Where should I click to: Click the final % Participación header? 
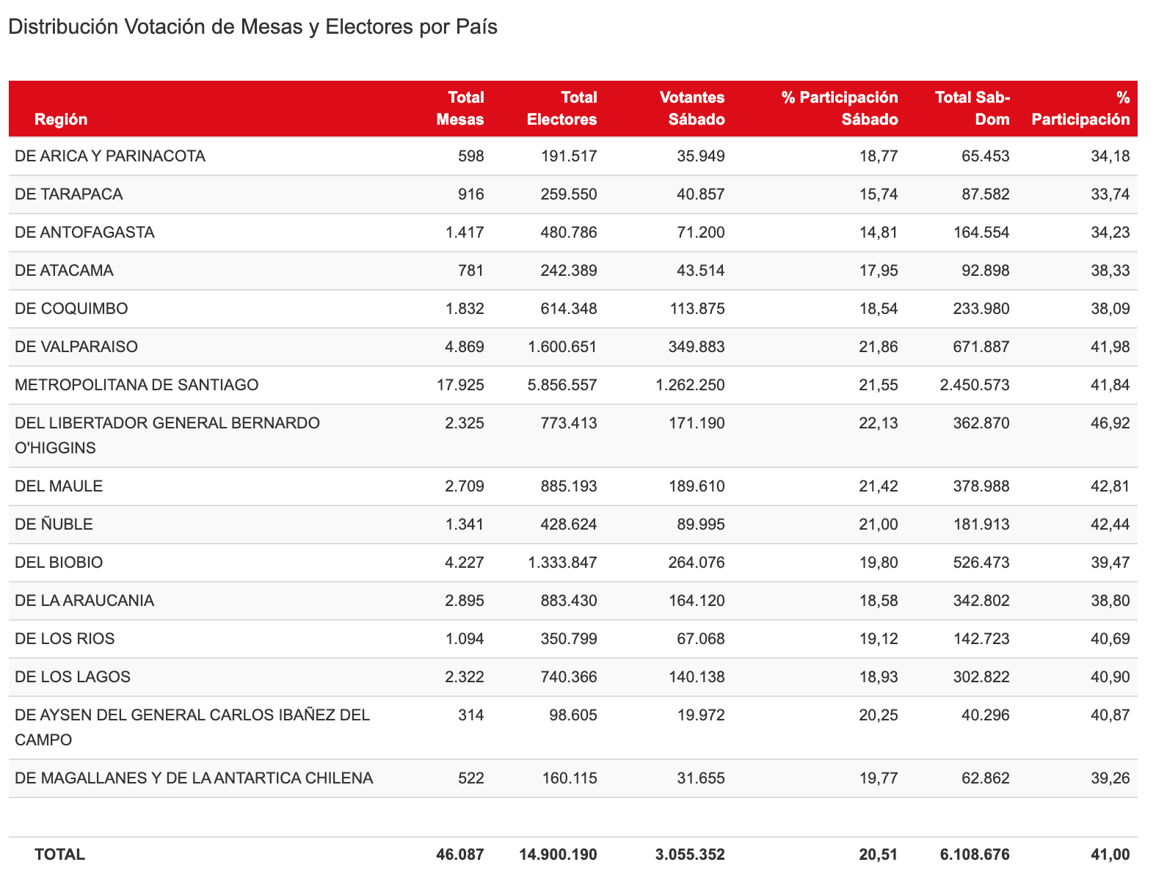1080,109
